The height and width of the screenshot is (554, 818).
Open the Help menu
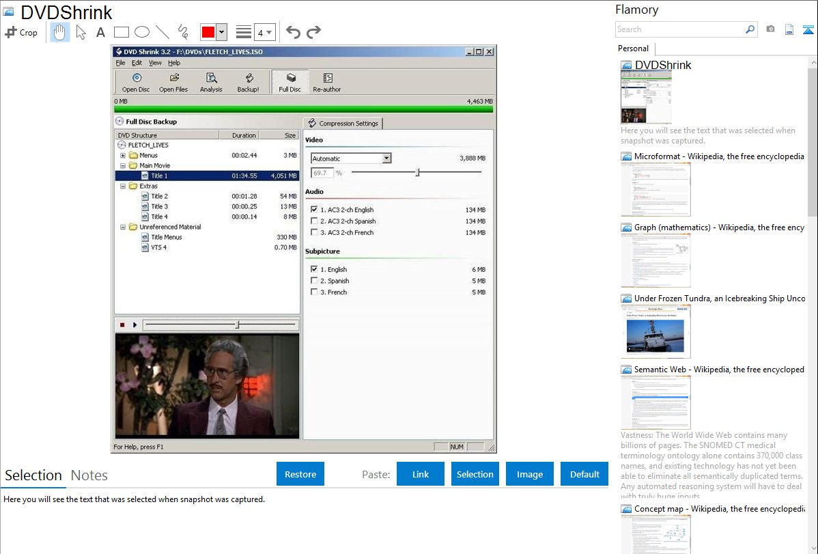[173, 63]
